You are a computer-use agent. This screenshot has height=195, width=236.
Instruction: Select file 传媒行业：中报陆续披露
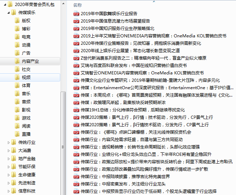(x=125, y=177)
